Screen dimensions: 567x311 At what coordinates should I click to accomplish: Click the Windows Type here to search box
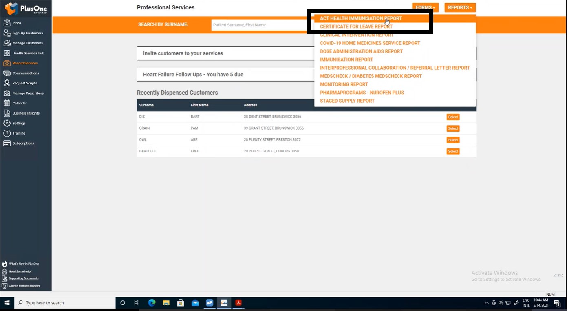(65, 303)
